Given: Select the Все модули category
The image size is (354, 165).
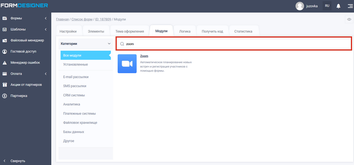Looking at the screenshot, I should click(86, 55).
